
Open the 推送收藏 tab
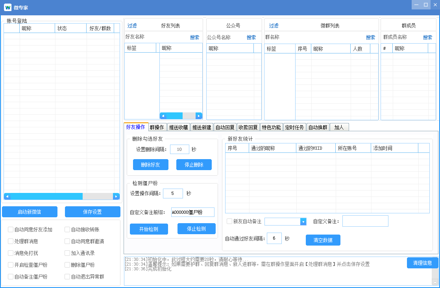(178, 127)
